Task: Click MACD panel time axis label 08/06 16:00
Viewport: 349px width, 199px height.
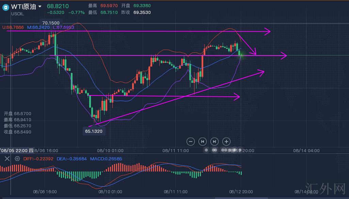Action: [45, 192]
